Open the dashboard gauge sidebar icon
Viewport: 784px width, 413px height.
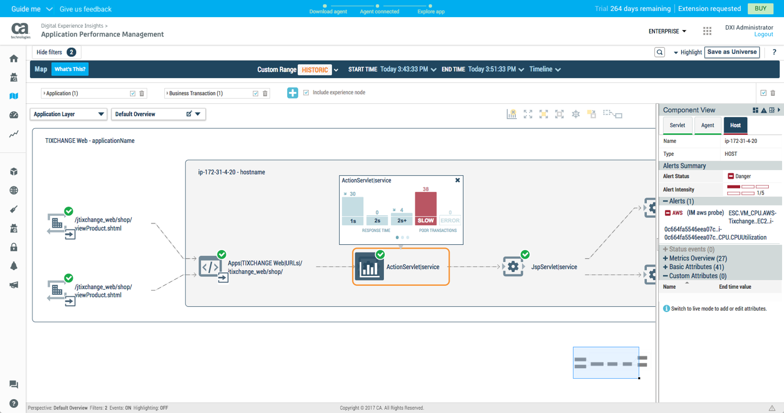point(14,115)
